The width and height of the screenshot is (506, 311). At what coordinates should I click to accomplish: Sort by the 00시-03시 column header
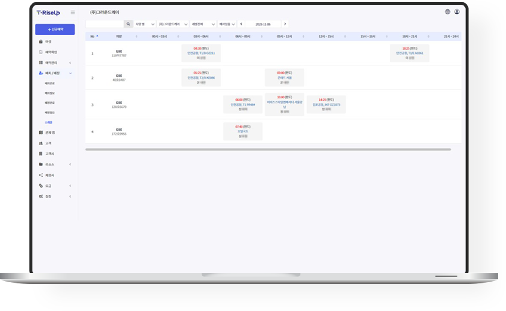(x=159, y=36)
